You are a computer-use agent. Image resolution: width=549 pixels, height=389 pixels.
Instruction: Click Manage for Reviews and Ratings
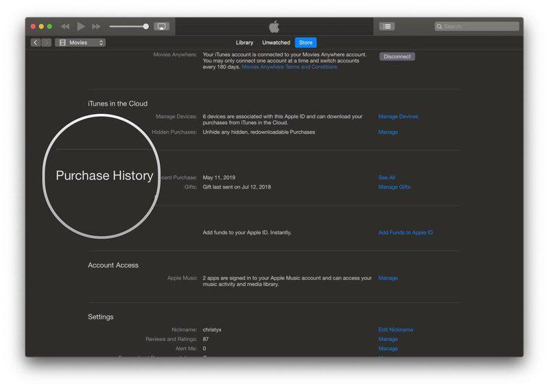[388, 339]
